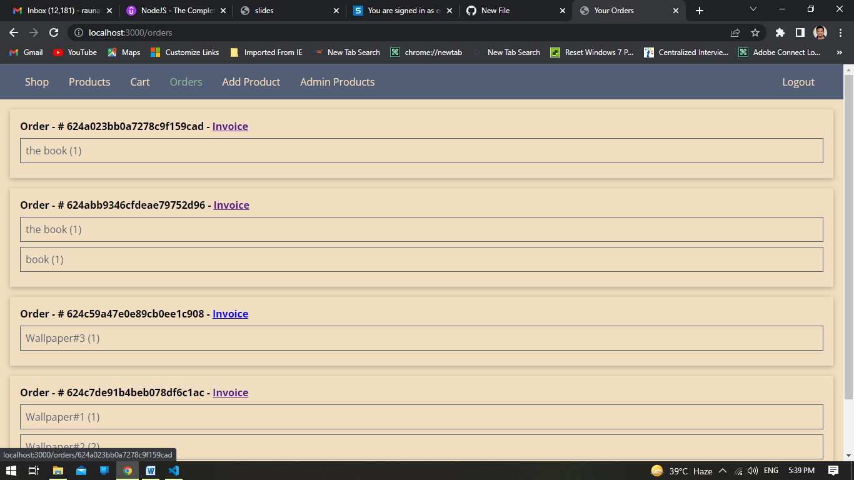
Task: Open the Chrome three-dot menu
Action: click(x=841, y=32)
